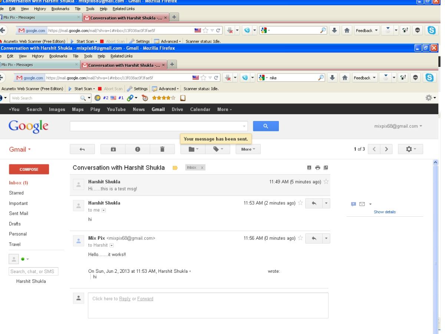Click the blue Google search button
This screenshot has height=334, width=445.
pyautogui.click(x=266, y=126)
